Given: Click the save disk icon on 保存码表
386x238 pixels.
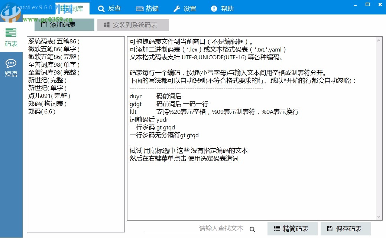Looking at the screenshot, I should tap(330, 228).
